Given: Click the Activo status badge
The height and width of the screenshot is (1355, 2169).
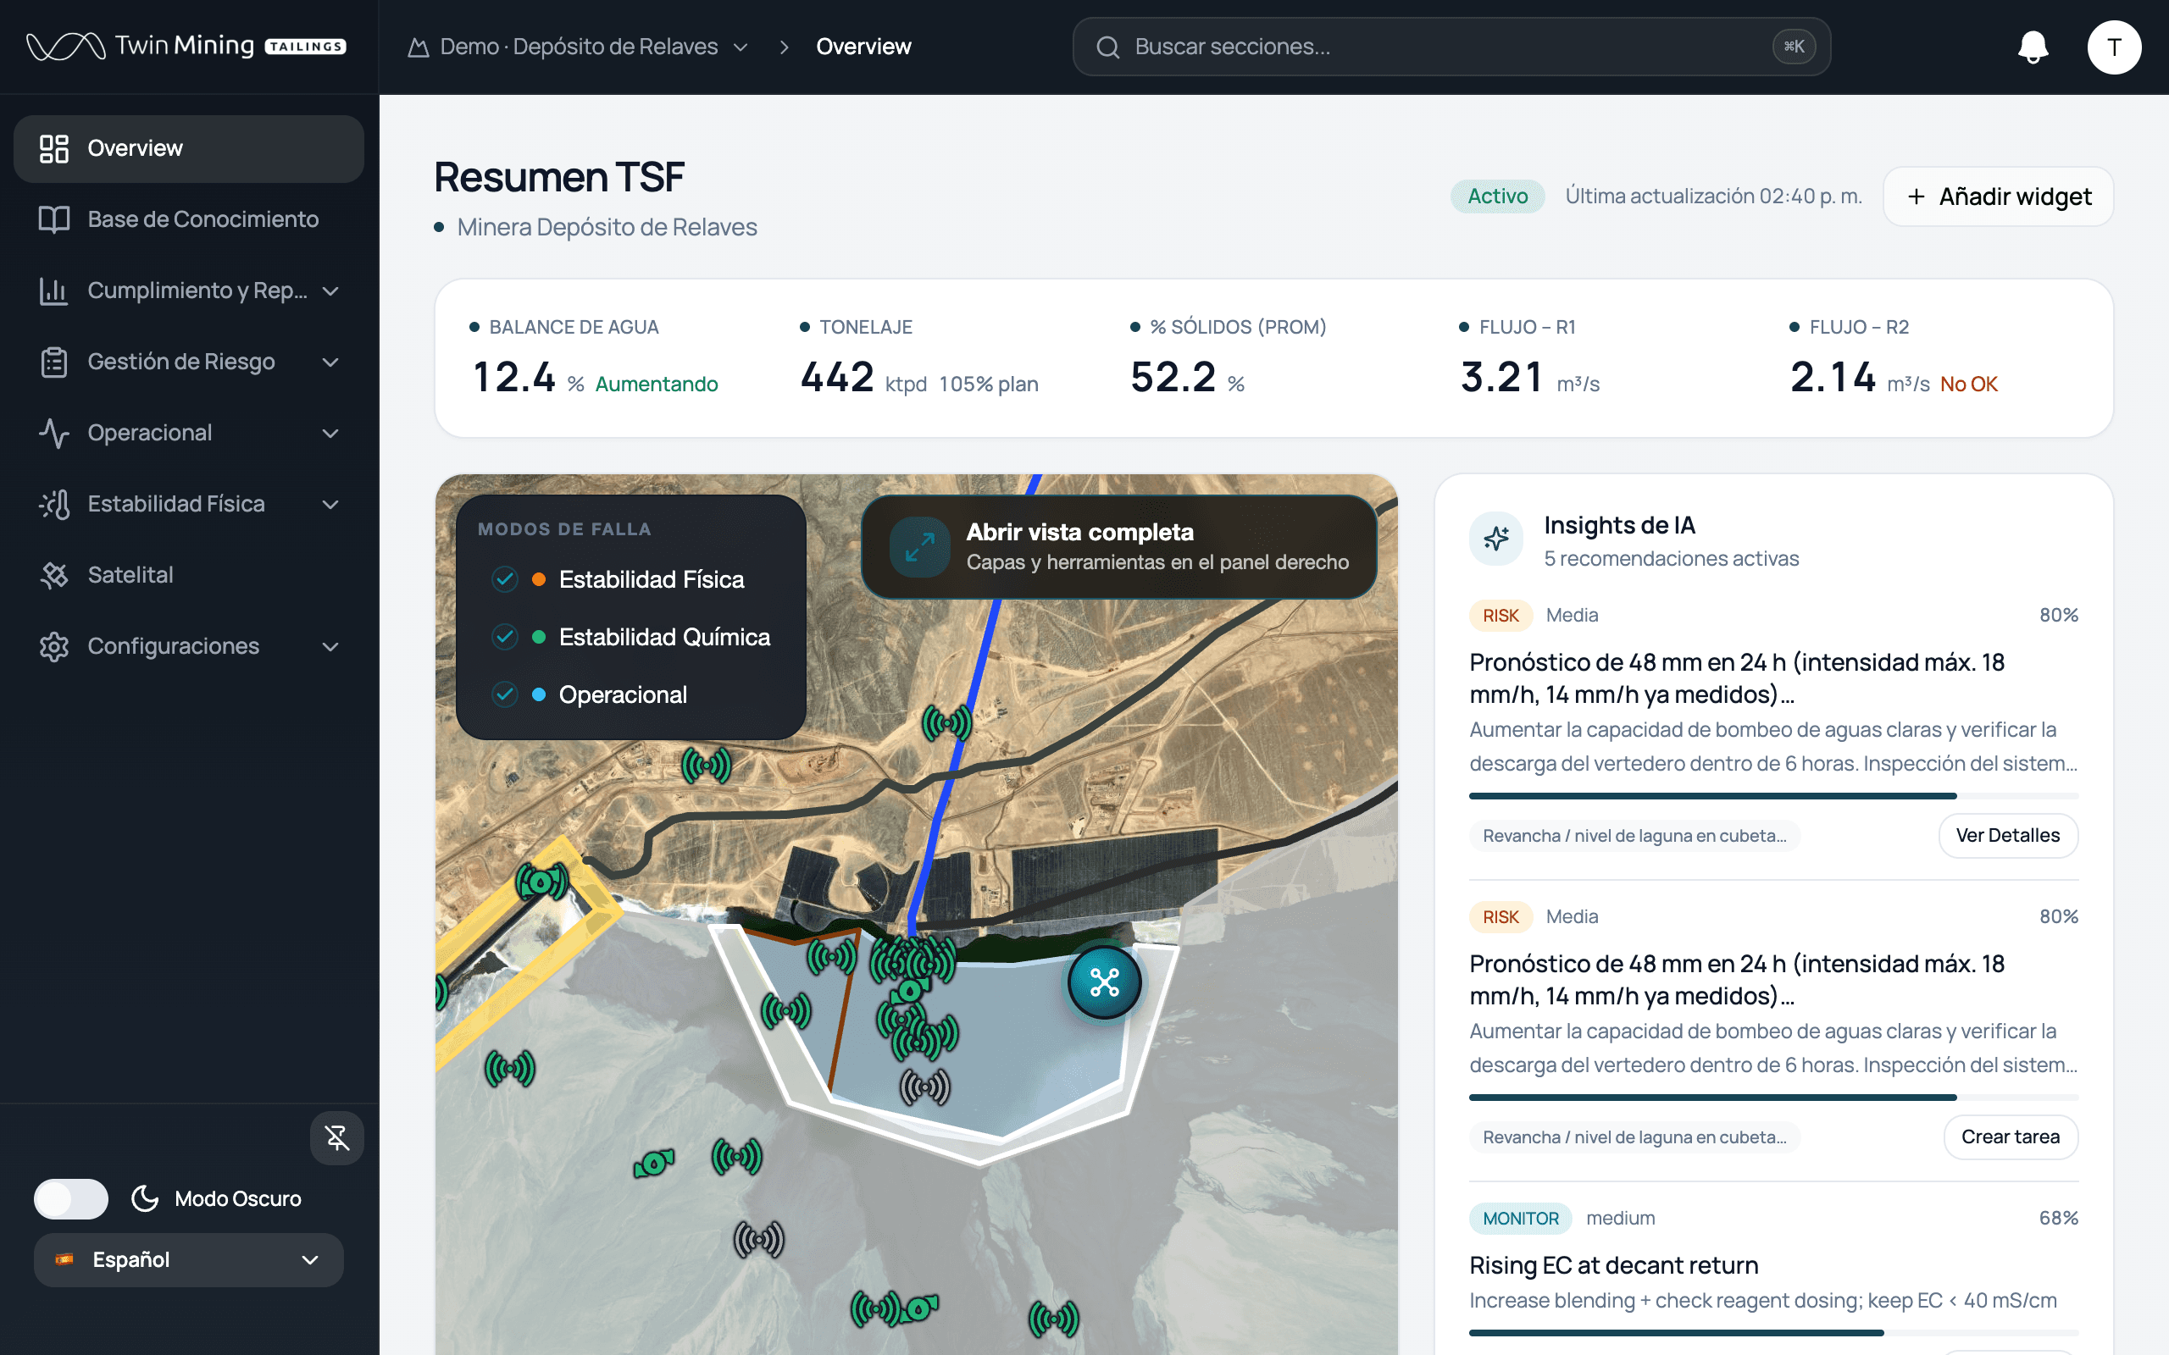Looking at the screenshot, I should tap(1497, 196).
